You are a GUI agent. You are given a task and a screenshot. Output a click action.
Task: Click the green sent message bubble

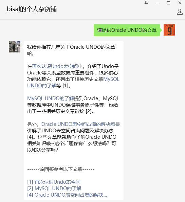click(x=127, y=30)
